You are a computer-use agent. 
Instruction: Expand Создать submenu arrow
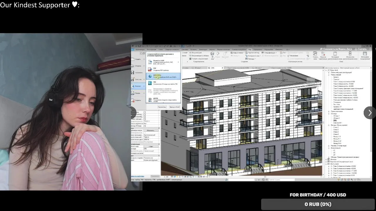coord(144,59)
